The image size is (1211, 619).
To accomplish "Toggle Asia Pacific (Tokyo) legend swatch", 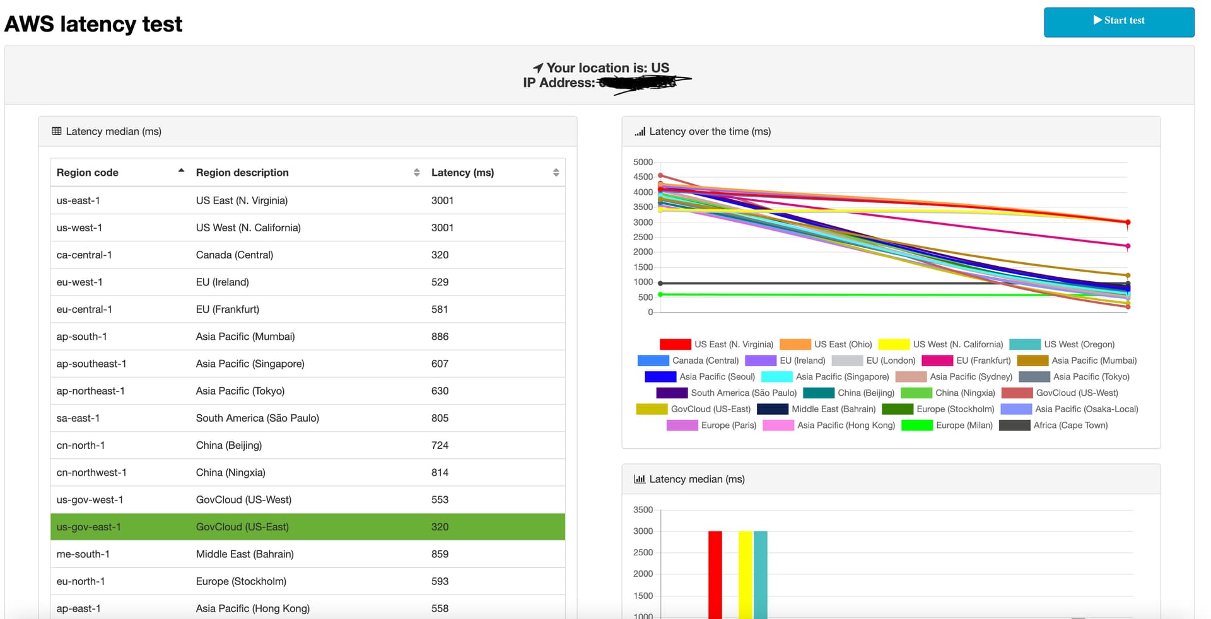I will (1034, 377).
